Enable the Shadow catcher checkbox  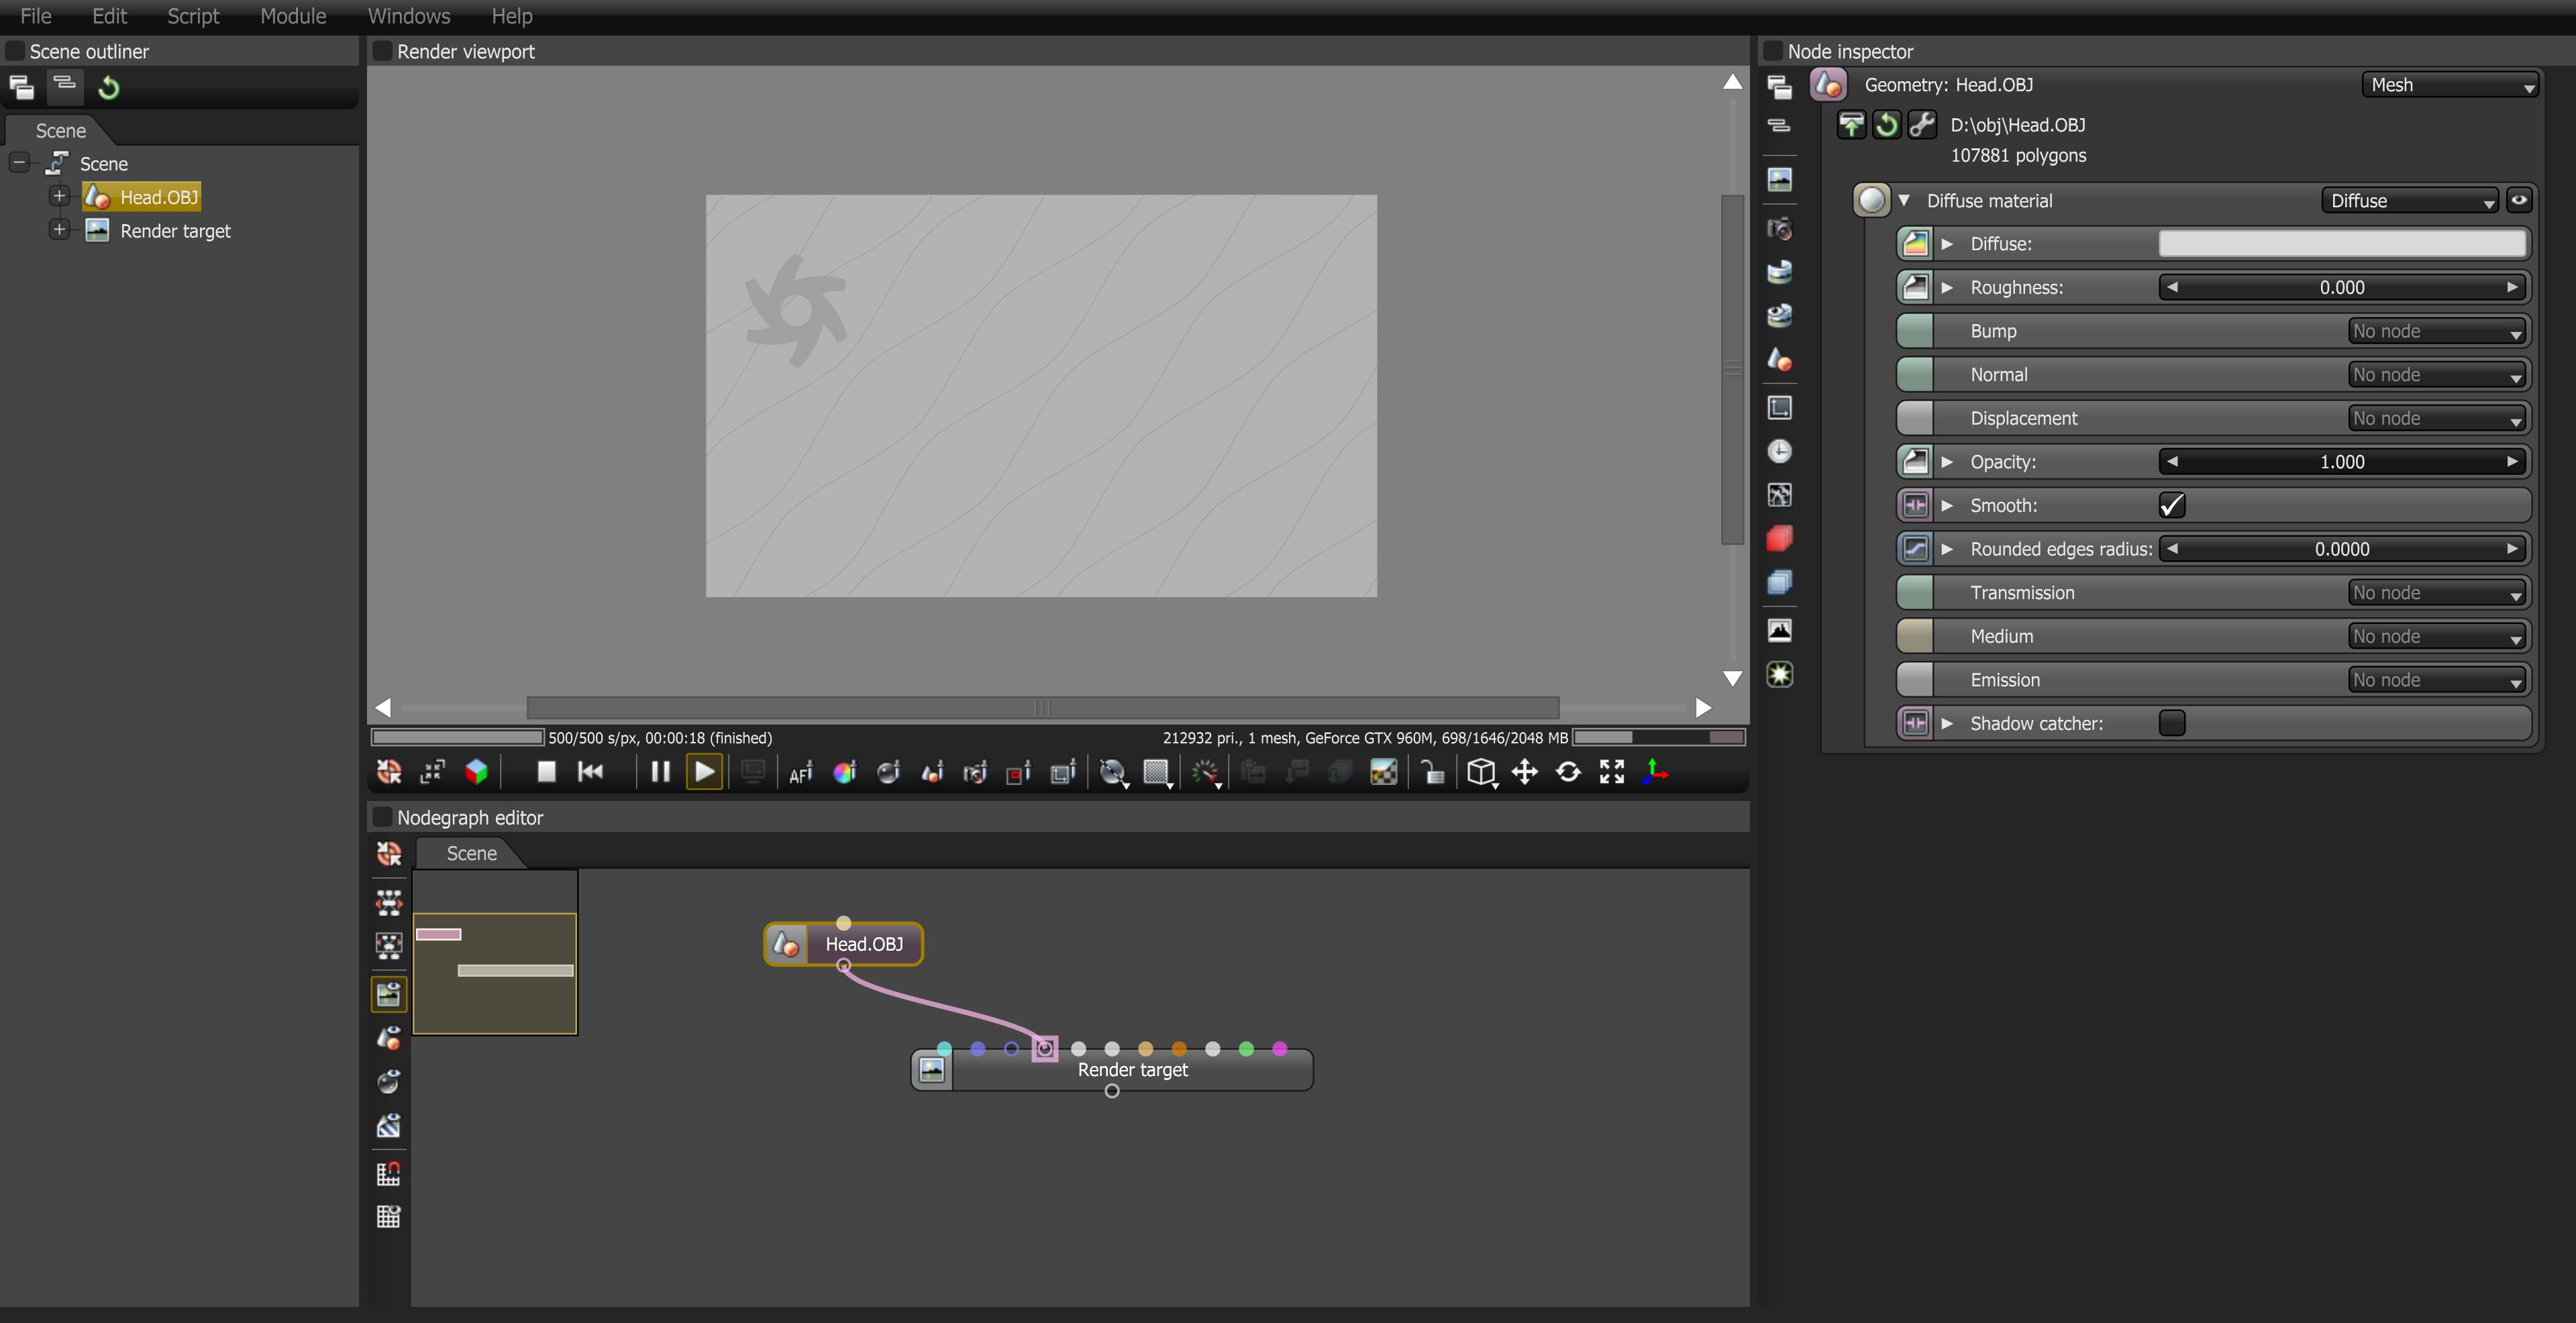coord(2171,723)
